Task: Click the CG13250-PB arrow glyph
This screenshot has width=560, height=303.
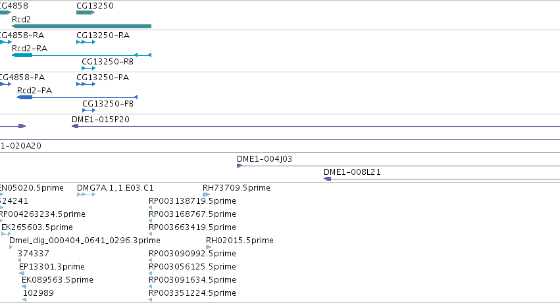Action: click(89, 110)
